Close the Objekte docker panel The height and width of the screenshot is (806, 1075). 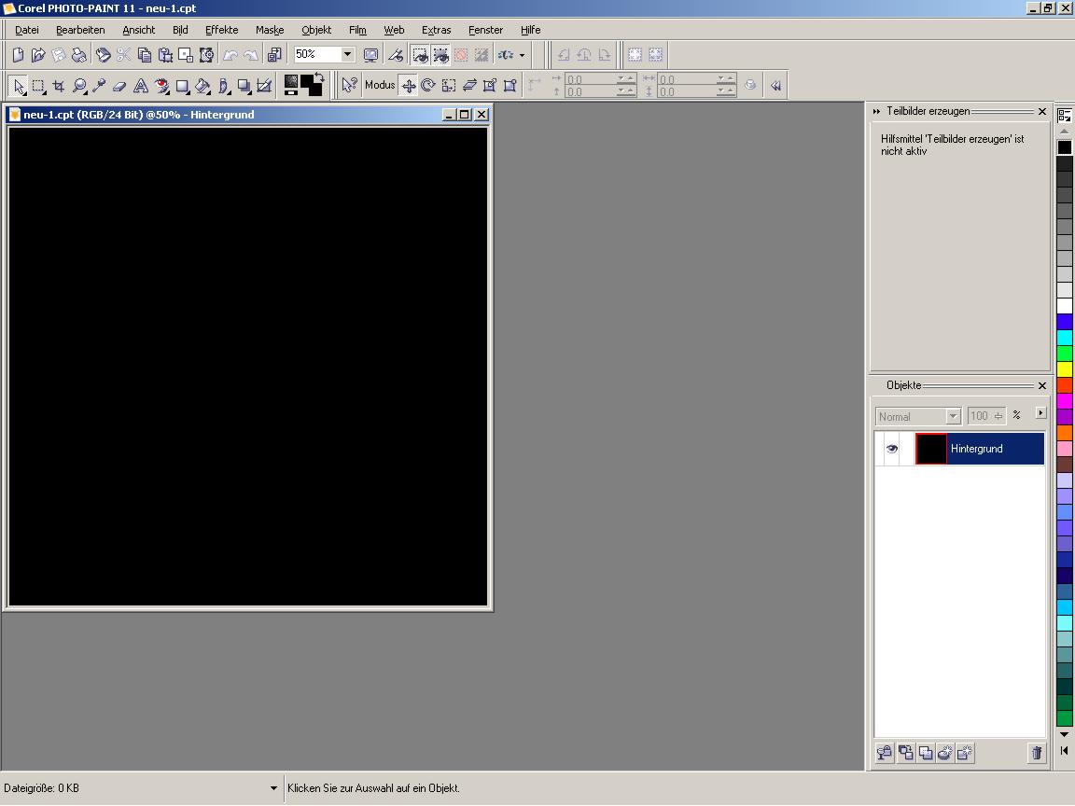point(1042,386)
